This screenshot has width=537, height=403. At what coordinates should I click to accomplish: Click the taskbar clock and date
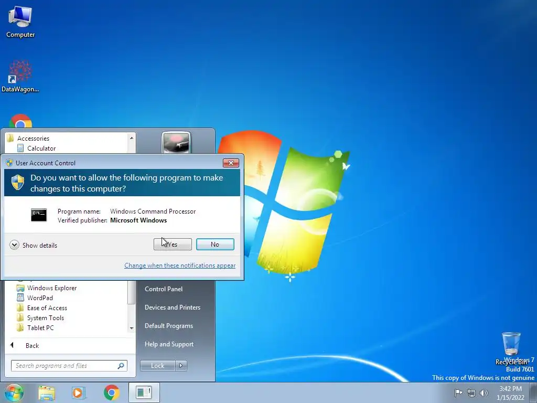click(x=510, y=393)
